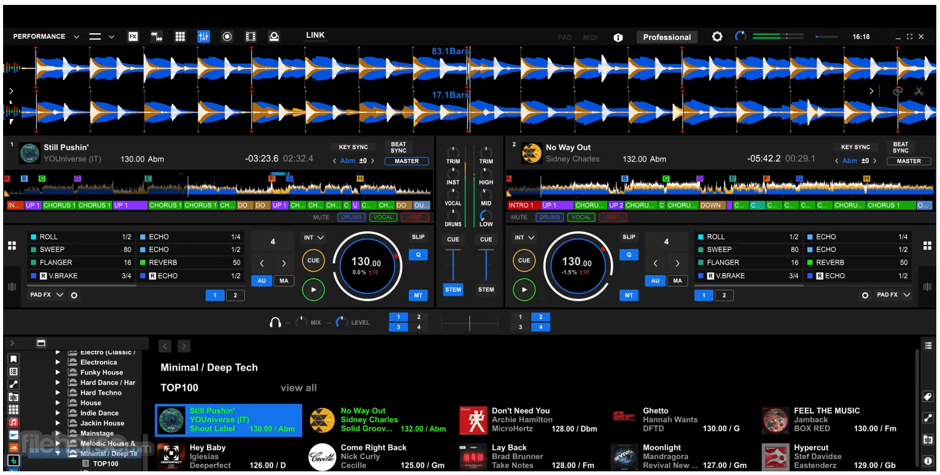This screenshot has width=940, height=475.
Task: Select the Don't Need You track thumbnail
Action: pos(474,420)
